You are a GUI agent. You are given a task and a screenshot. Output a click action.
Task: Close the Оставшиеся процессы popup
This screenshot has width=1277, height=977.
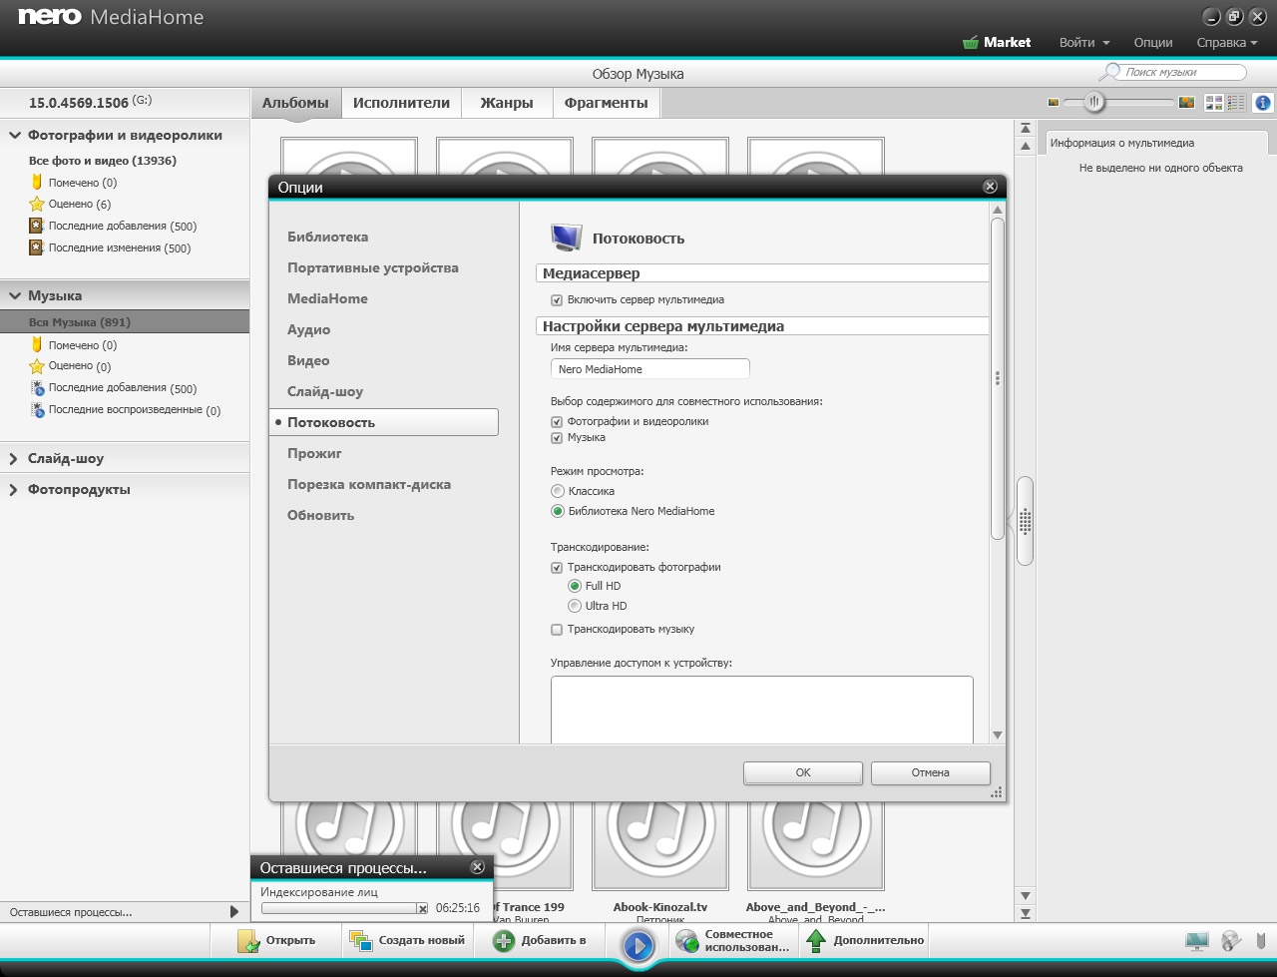477,867
